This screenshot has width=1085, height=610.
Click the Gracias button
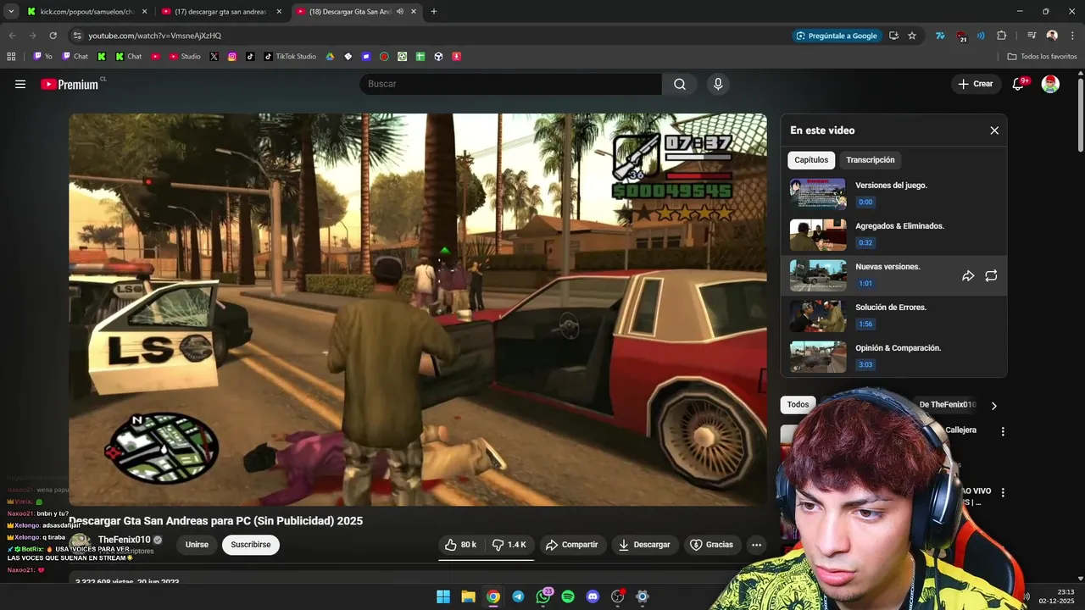711,545
